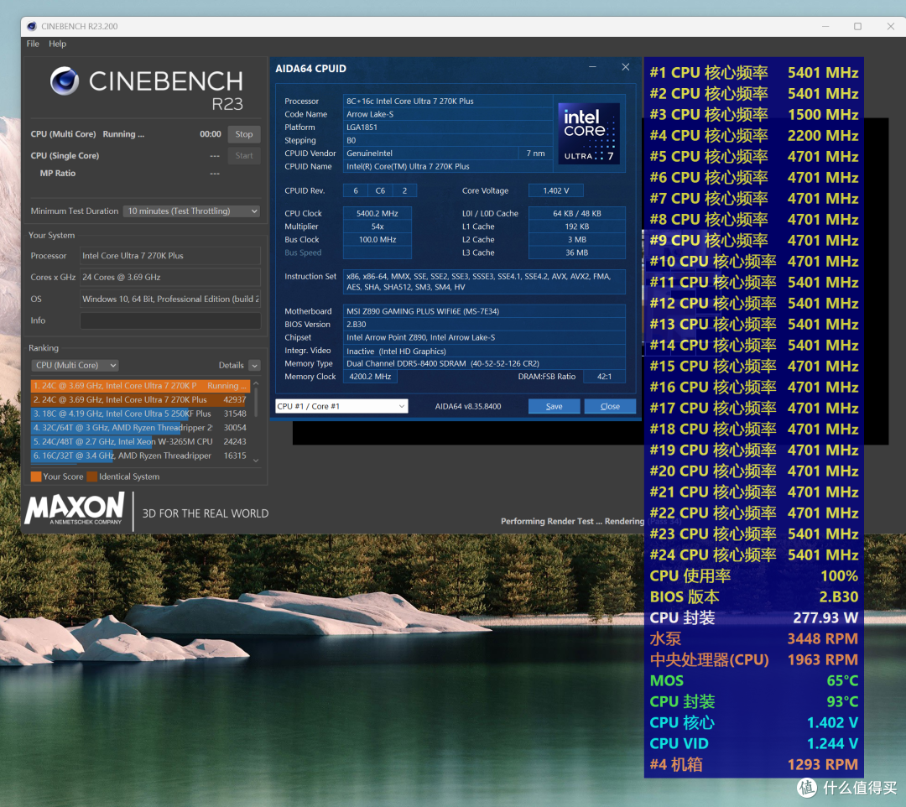This screenshot has height=807, width=906.
Task: Open the CPU #1 / Core #1 dropdown
Action: click(x=341, y=406)
